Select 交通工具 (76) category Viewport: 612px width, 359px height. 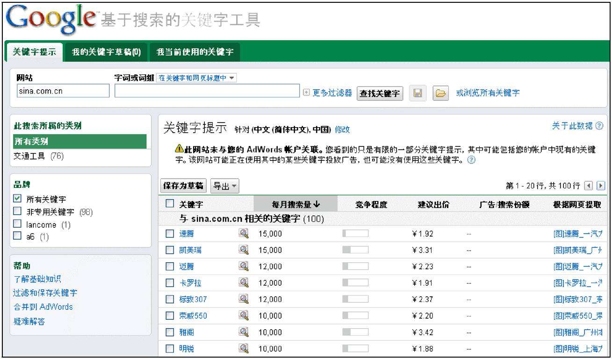39,156
